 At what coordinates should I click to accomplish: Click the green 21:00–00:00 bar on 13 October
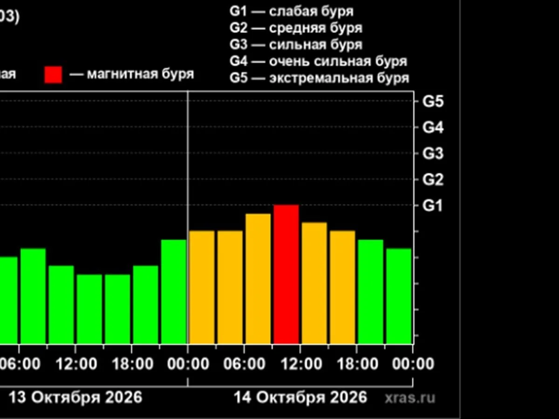pyautogui.click(x=174, y=291)
